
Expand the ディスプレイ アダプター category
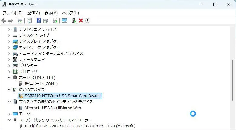(9, 41)
